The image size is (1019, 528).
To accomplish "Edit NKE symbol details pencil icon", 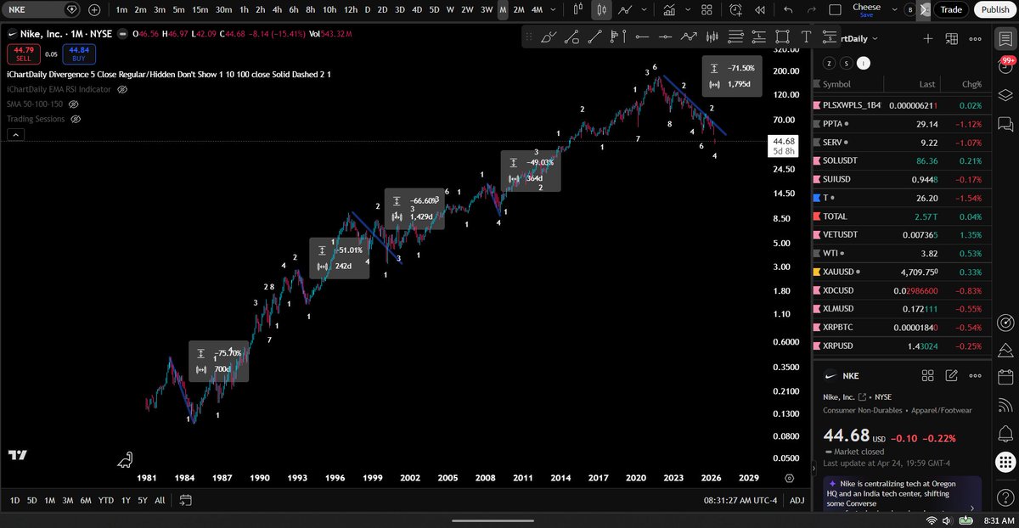I will coord(950,375).
